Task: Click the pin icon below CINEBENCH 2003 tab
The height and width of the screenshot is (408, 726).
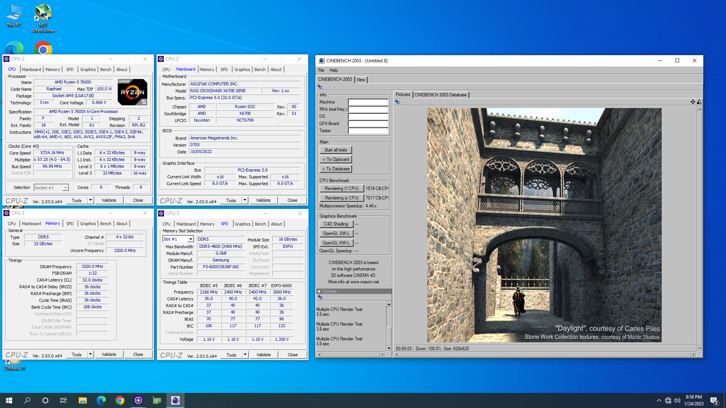Action: pyautogui.click(x=320, y=87)
